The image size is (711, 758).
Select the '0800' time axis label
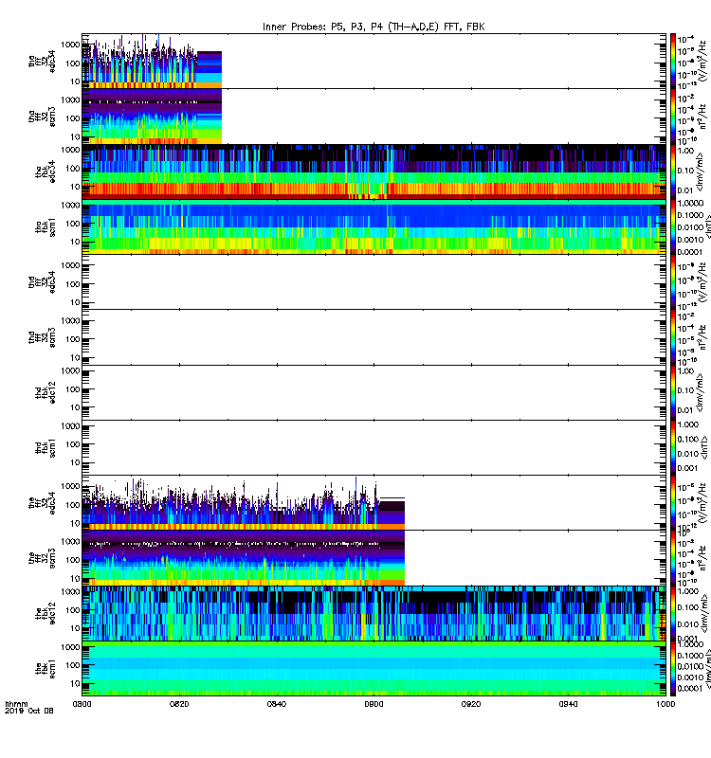tap(82, 704)
